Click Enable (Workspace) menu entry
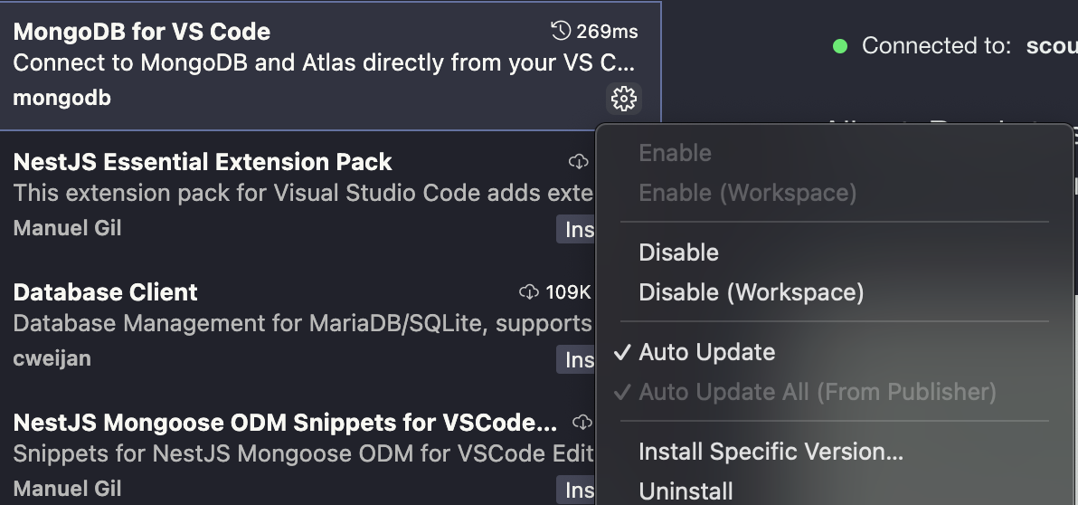 (x=747, y=193)
